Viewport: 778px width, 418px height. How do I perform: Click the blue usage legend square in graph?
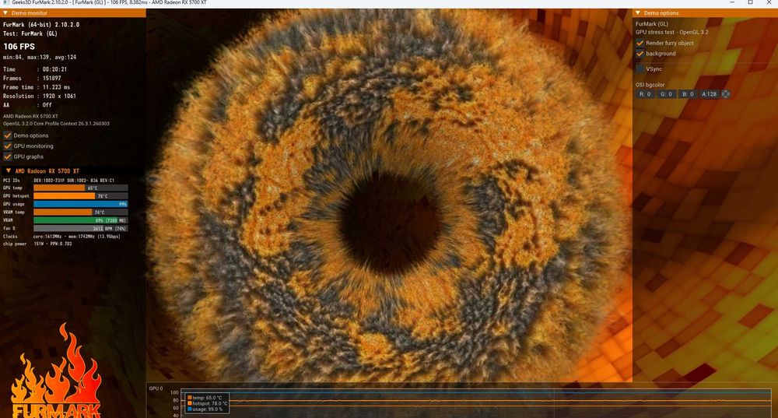click(x=190, y=409)
